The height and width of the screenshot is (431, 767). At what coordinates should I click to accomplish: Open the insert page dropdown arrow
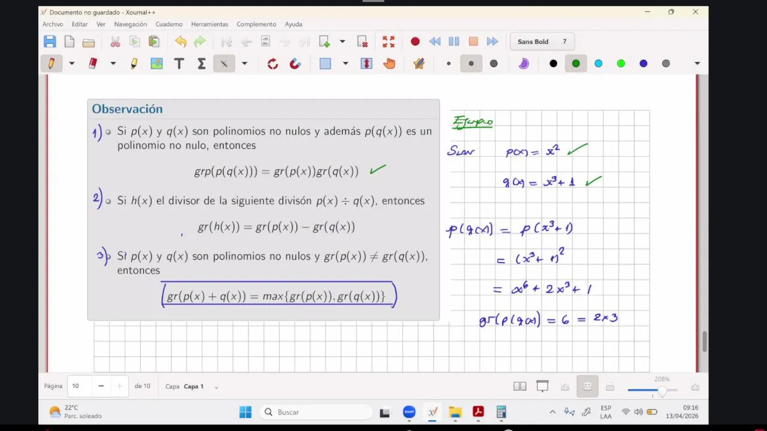[342, 41]
